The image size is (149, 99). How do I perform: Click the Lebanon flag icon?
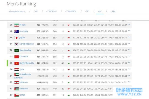[x=17, y=83]
